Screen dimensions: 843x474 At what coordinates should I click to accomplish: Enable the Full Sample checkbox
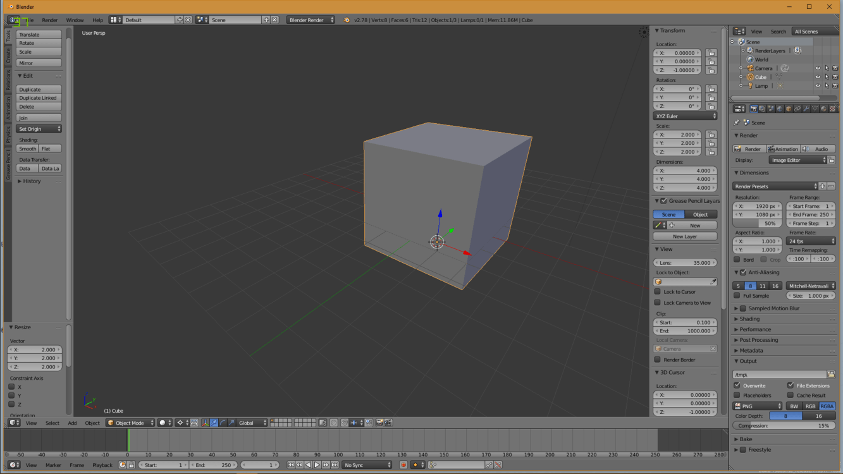point(737,296)
